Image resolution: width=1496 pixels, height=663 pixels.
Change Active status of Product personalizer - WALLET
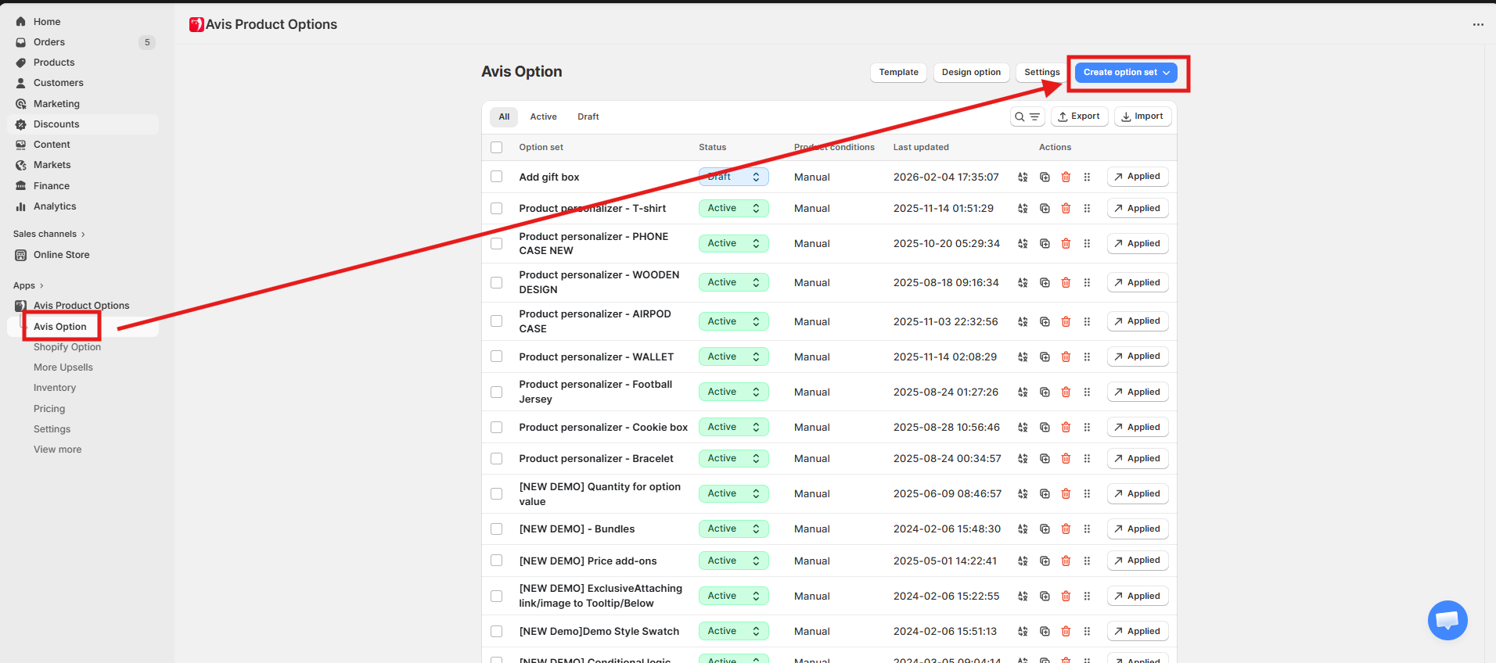tap(733, 357)
